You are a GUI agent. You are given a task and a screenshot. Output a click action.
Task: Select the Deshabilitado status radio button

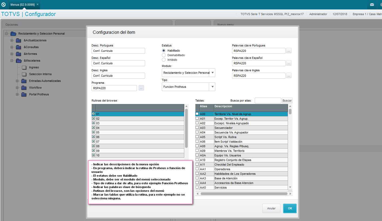pyautogui.click(x=164, y=55)
